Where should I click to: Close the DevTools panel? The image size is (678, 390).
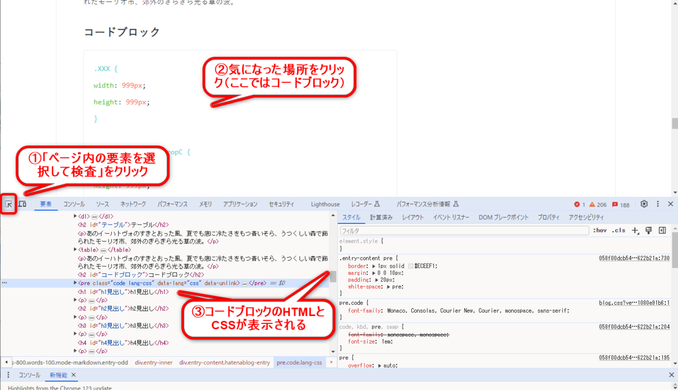tap(671, 204)
